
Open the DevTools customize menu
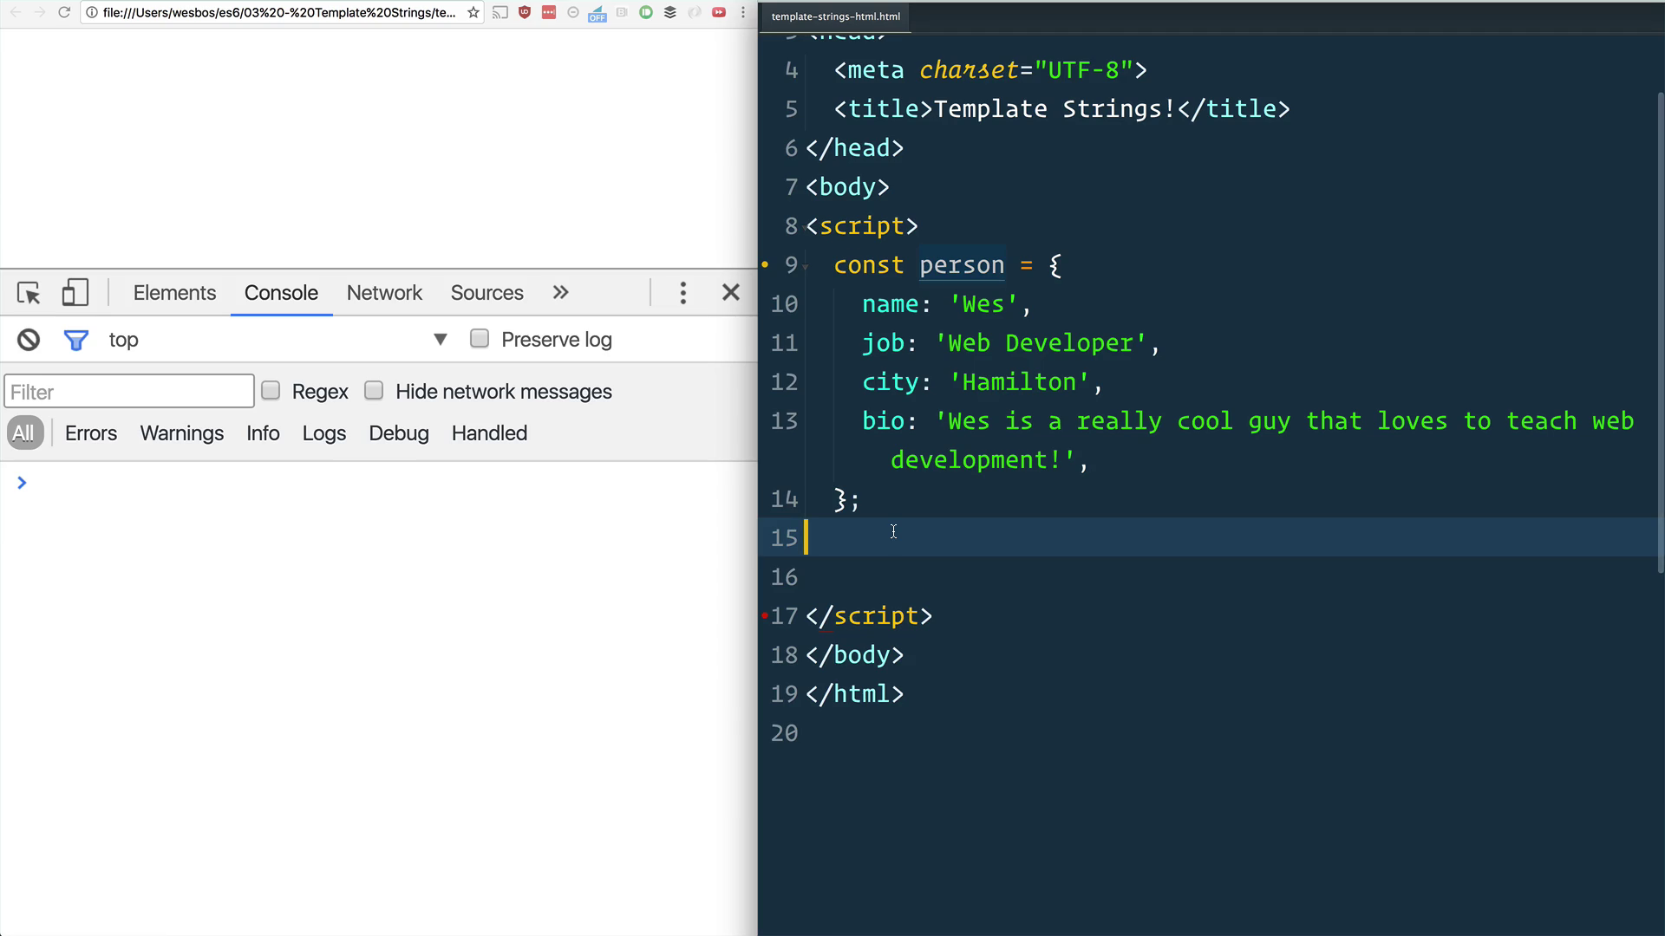pos(683,293)
